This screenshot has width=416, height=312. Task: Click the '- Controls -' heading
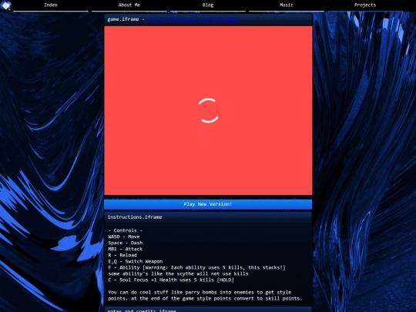pos(126,230)
